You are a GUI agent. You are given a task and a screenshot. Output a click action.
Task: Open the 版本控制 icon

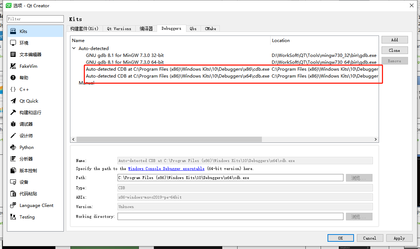[x=13, y=171]
